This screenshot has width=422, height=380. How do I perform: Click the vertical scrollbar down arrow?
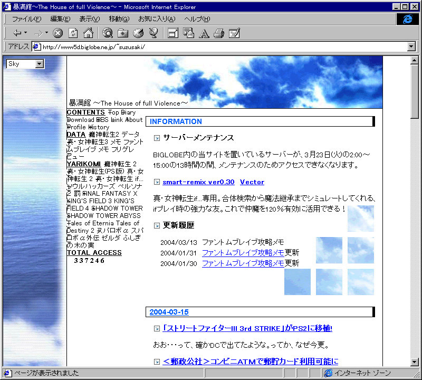pyautogui.click(x=415, y=362)
